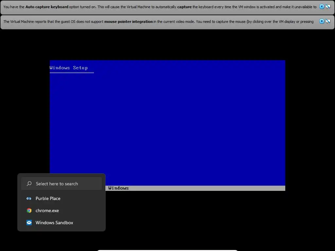Image resolution: width=335 pixels, height=251 pixels.
Task: Click the Purble Place icon
Action: pyautogui.click(x=29, y=198)
